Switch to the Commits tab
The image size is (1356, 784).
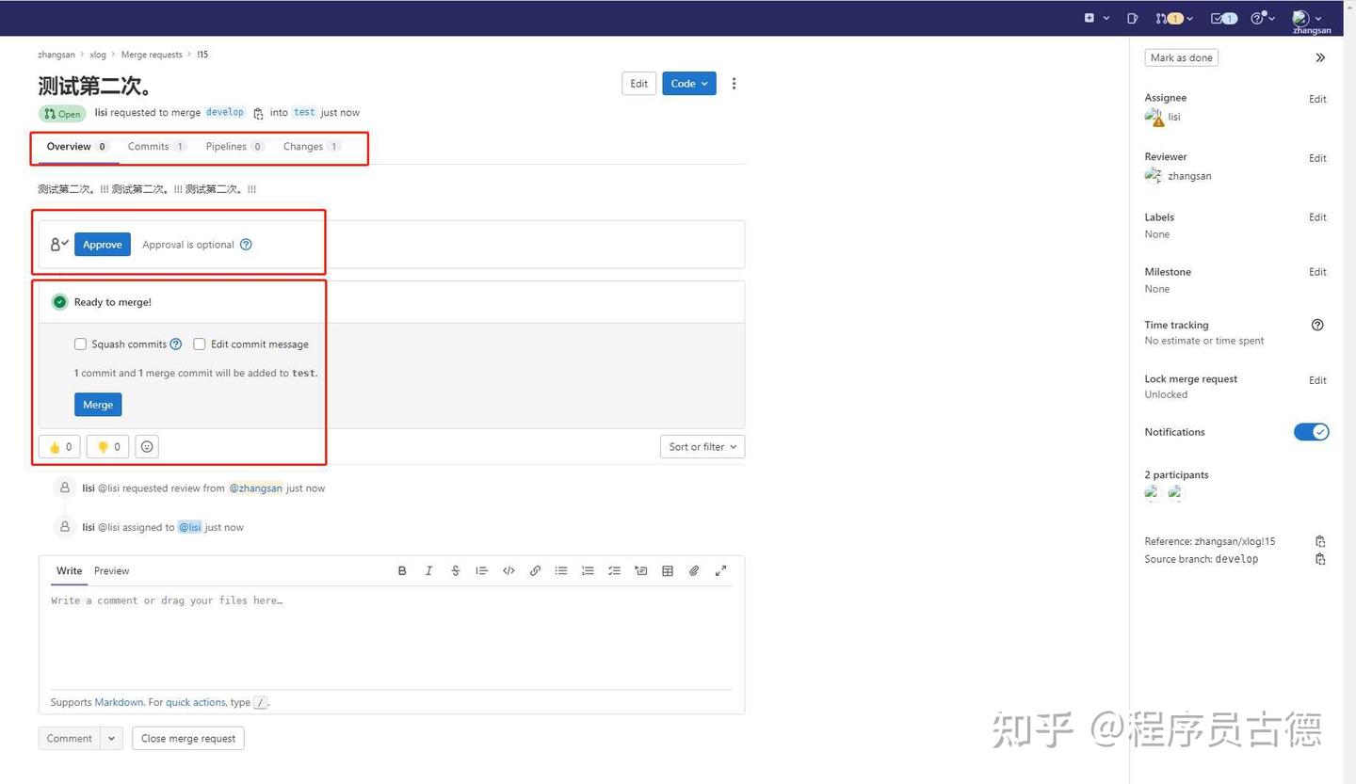tap(148, 146)
